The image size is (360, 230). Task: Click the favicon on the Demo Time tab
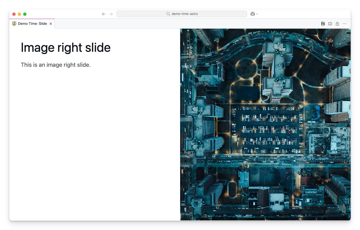[14, 24]
